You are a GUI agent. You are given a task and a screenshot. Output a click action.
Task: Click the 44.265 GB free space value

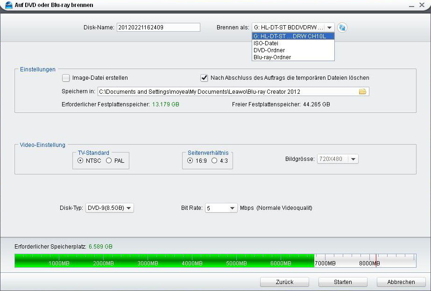[317, 104]
